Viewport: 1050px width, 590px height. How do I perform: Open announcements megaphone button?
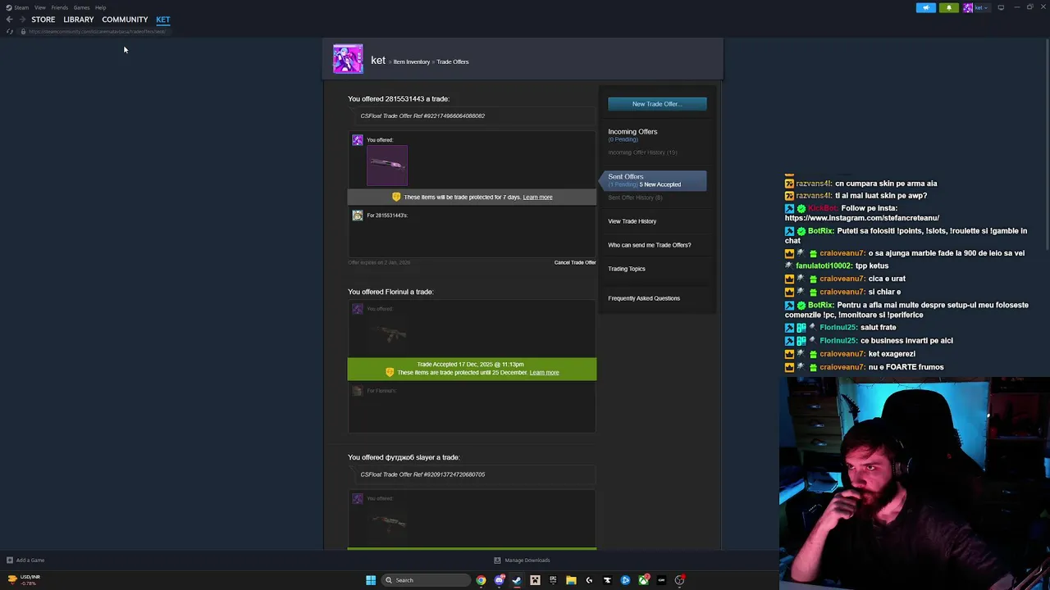(x=925, y=7)
